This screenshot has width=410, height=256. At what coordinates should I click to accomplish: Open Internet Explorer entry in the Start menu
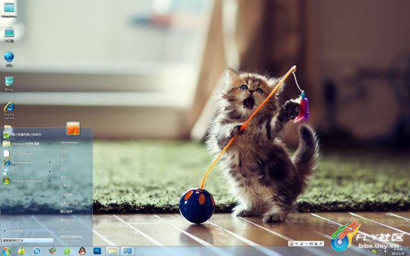coord(26,162)
